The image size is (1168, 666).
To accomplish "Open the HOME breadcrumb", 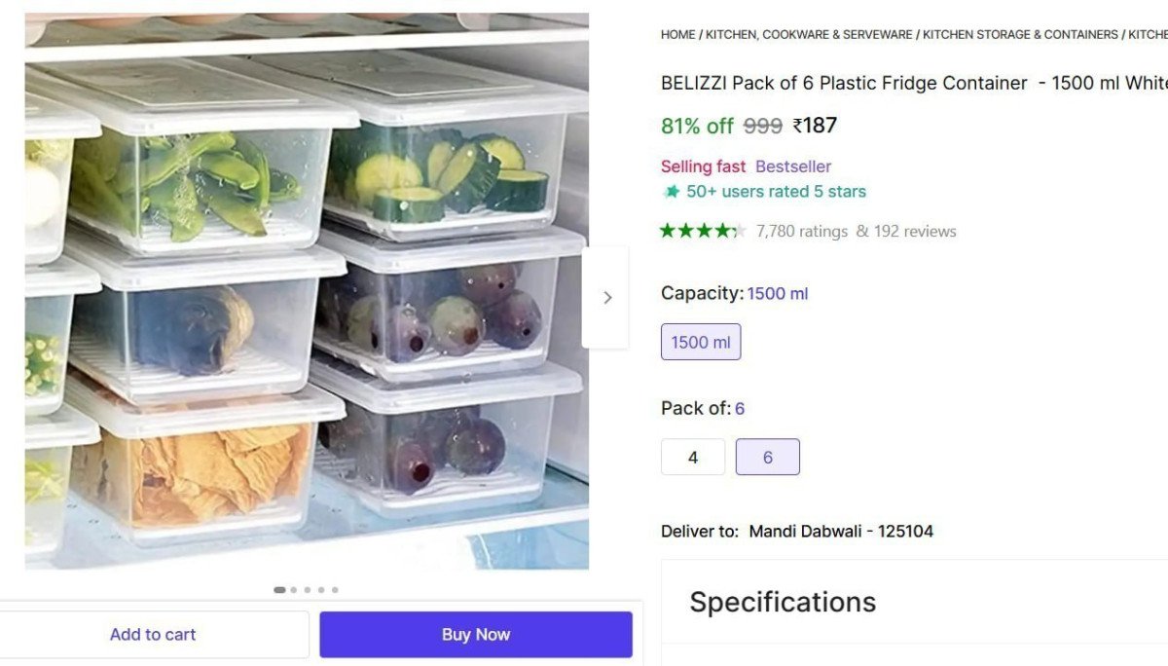I will coord(677,34).
